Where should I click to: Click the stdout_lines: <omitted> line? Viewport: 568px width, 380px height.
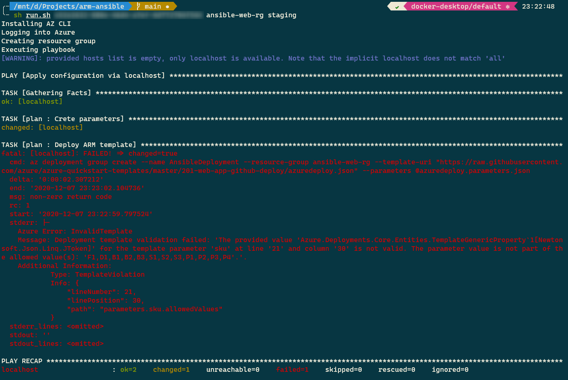pyautogui.click(x=56, y=344)
